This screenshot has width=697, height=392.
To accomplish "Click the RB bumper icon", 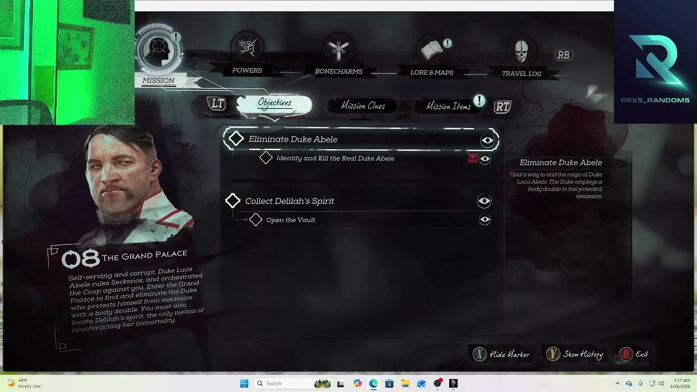I will 563,55.
